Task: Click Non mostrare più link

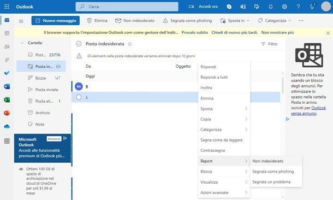Action: 277,33
